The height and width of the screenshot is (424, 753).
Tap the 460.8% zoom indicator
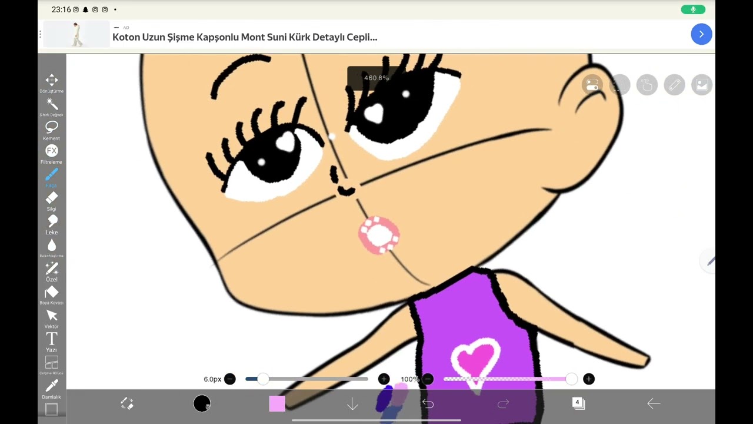coord(376,78)
